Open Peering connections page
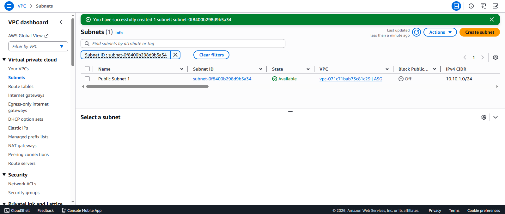Viewport: 505px width, 214px height. [x=28, y=154]
